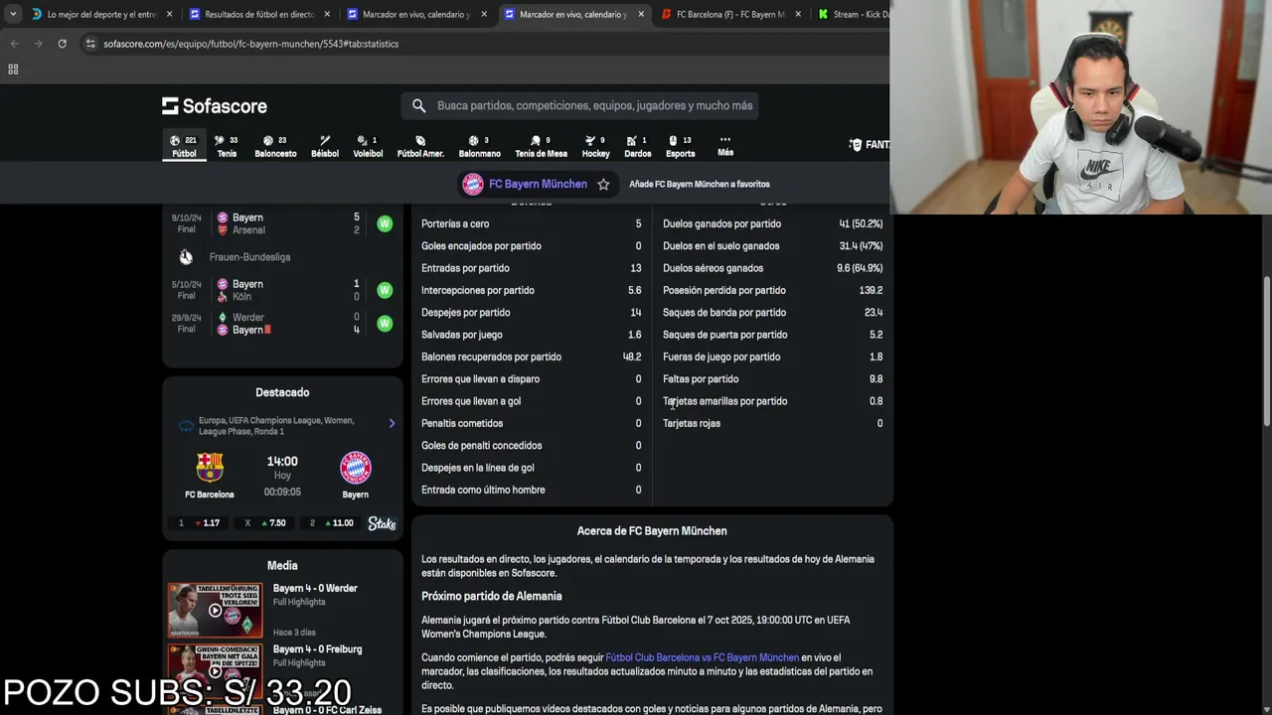
Task: Open the browser apps grid icon
Action: pos(13,70)
